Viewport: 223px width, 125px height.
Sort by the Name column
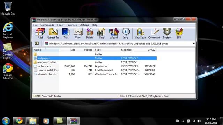[x=46, y=50]
